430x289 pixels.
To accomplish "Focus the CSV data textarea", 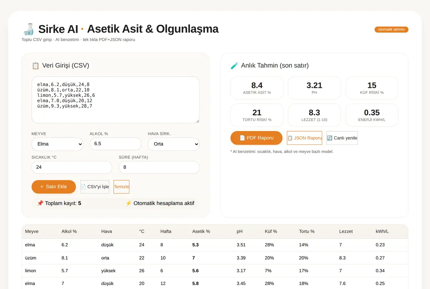I will tap(115, 100).
